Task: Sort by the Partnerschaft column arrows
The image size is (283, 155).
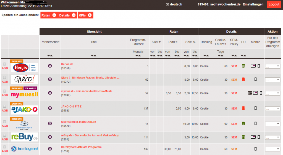Action: click(50, 56)
